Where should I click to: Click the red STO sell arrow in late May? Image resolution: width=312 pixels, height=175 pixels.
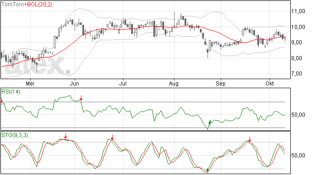click(x=66, y=137)
